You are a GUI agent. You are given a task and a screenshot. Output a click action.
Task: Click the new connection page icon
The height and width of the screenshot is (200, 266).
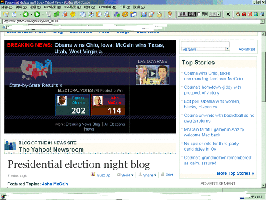point(15,14)
